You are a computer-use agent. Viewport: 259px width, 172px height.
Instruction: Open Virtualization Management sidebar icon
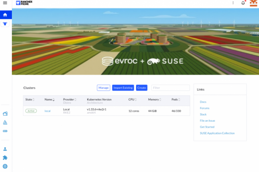tap(5, 131)
